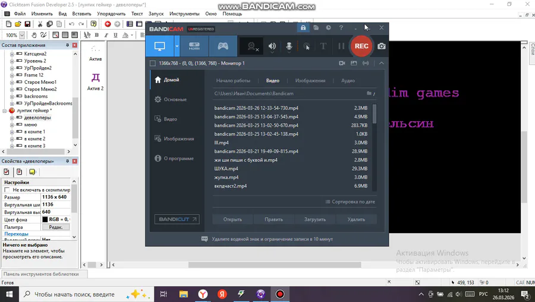The width and height of the screenshot is (535, 302).
Task: Collapse the лунтик геймер tree node
Action: (5, 111)
